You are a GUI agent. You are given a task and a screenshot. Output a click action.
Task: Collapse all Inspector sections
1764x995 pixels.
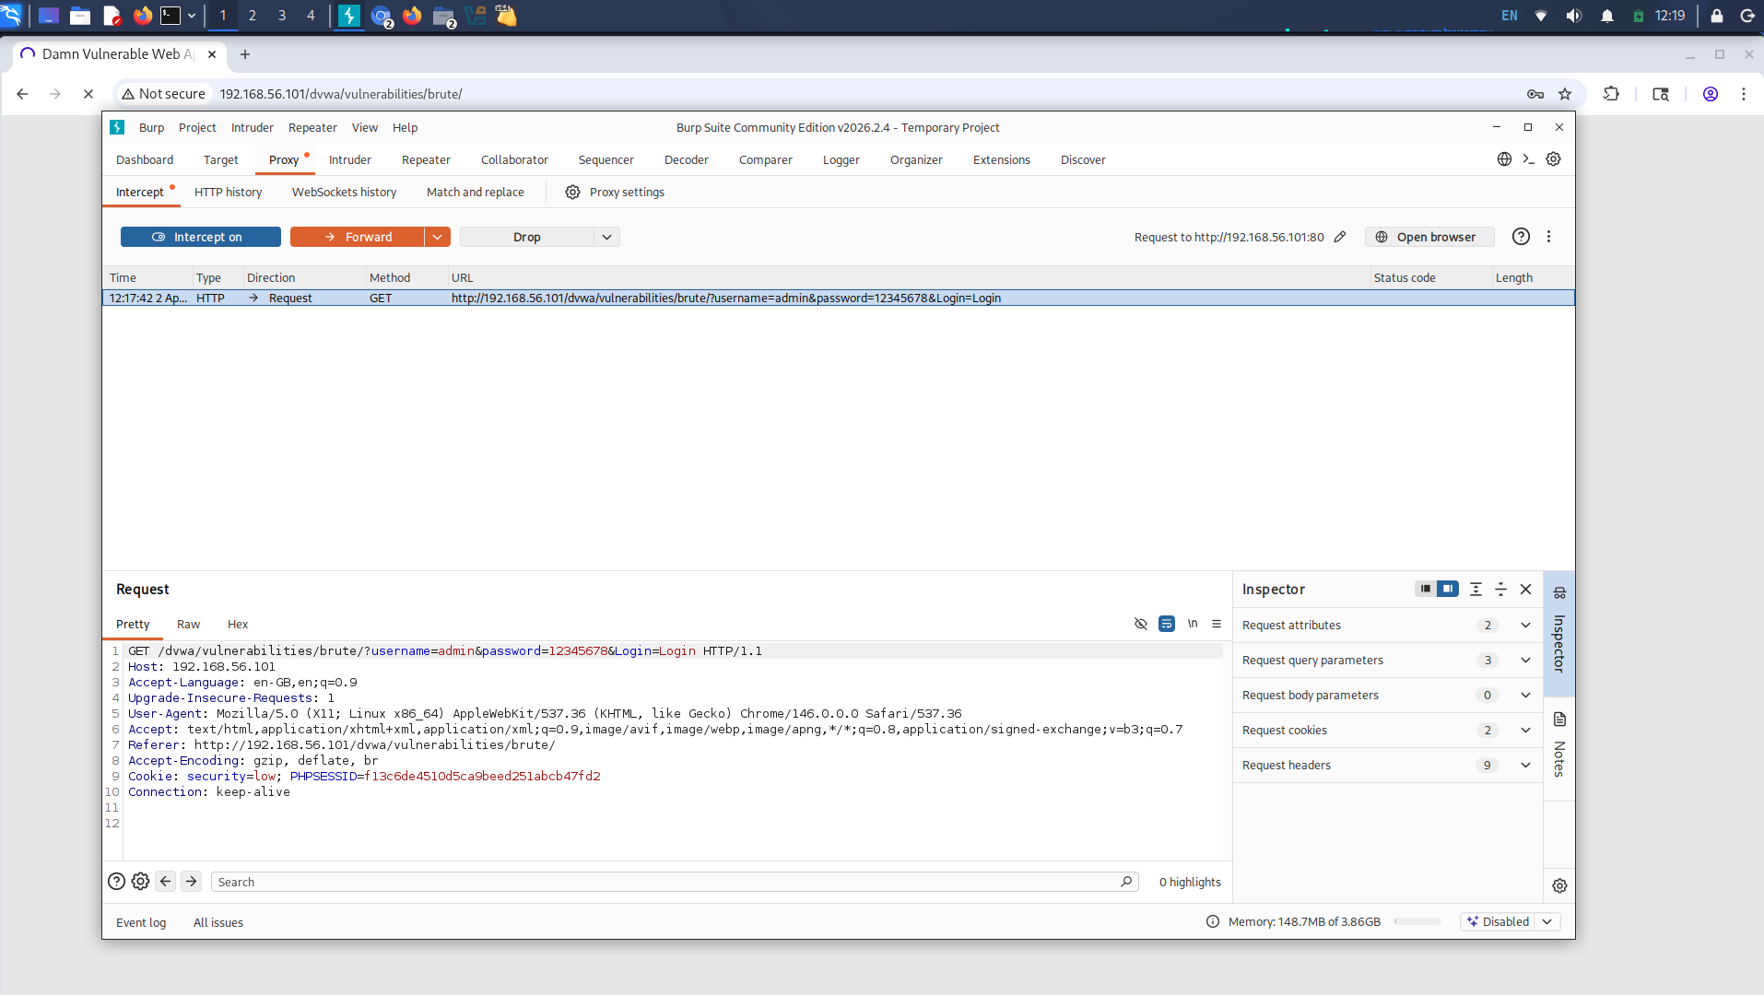1500,589
